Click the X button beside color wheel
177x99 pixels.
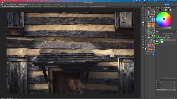[x=170, y=12]
